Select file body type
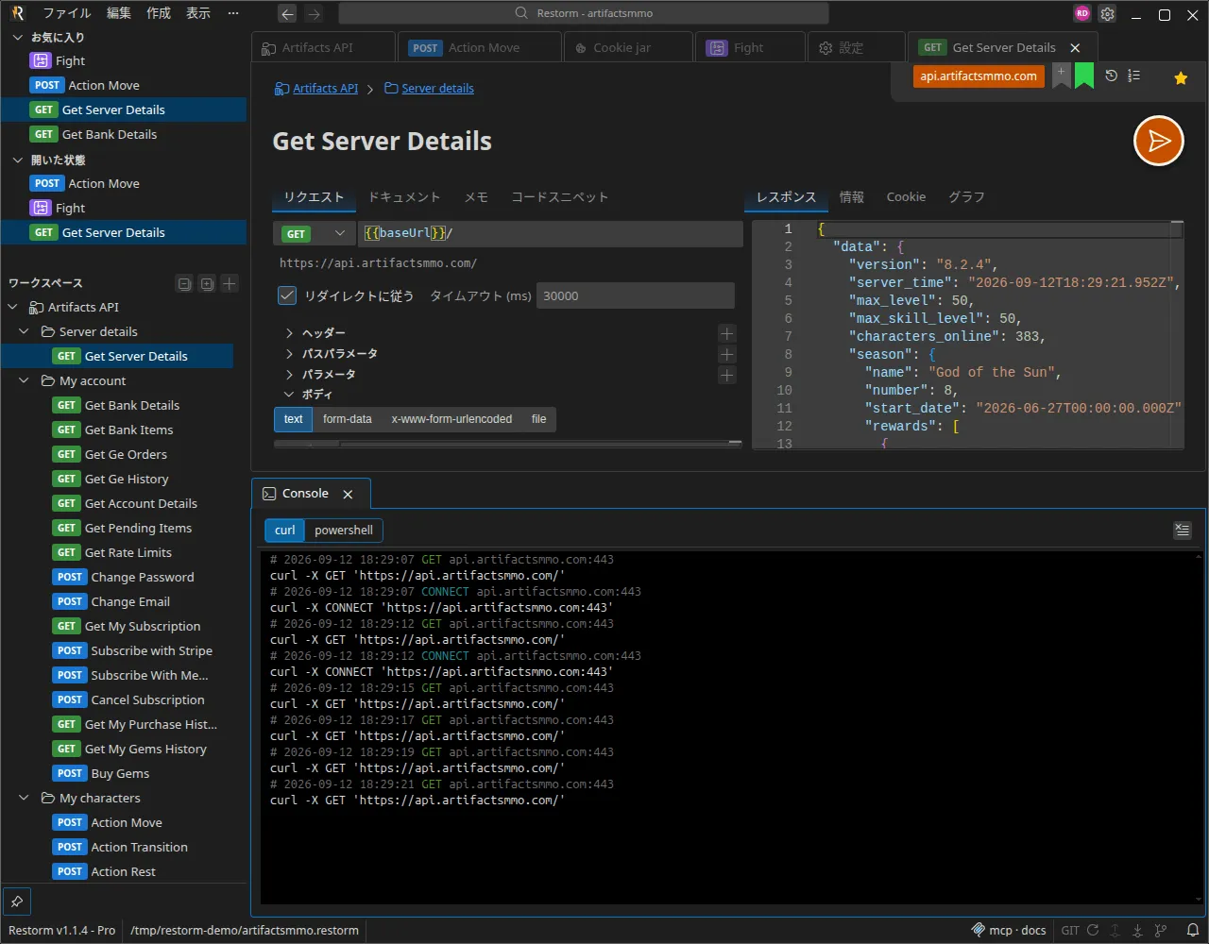1209x944 pixels. tap(539, 419)
